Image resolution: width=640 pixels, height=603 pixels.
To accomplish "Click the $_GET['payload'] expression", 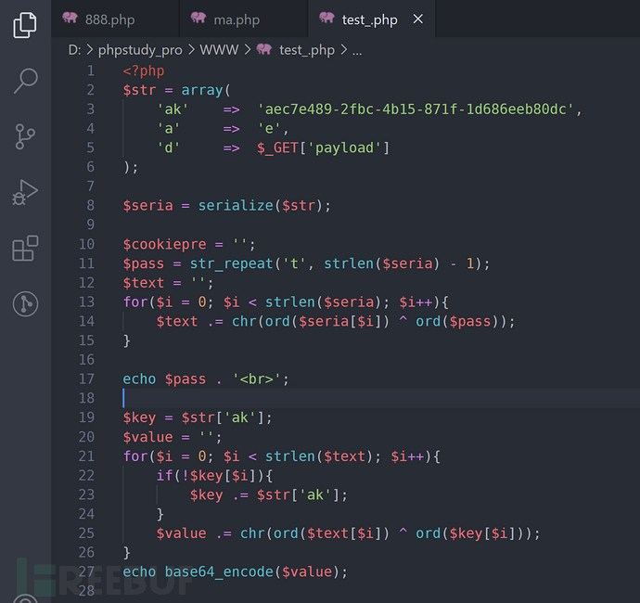I will pos(324,148).
